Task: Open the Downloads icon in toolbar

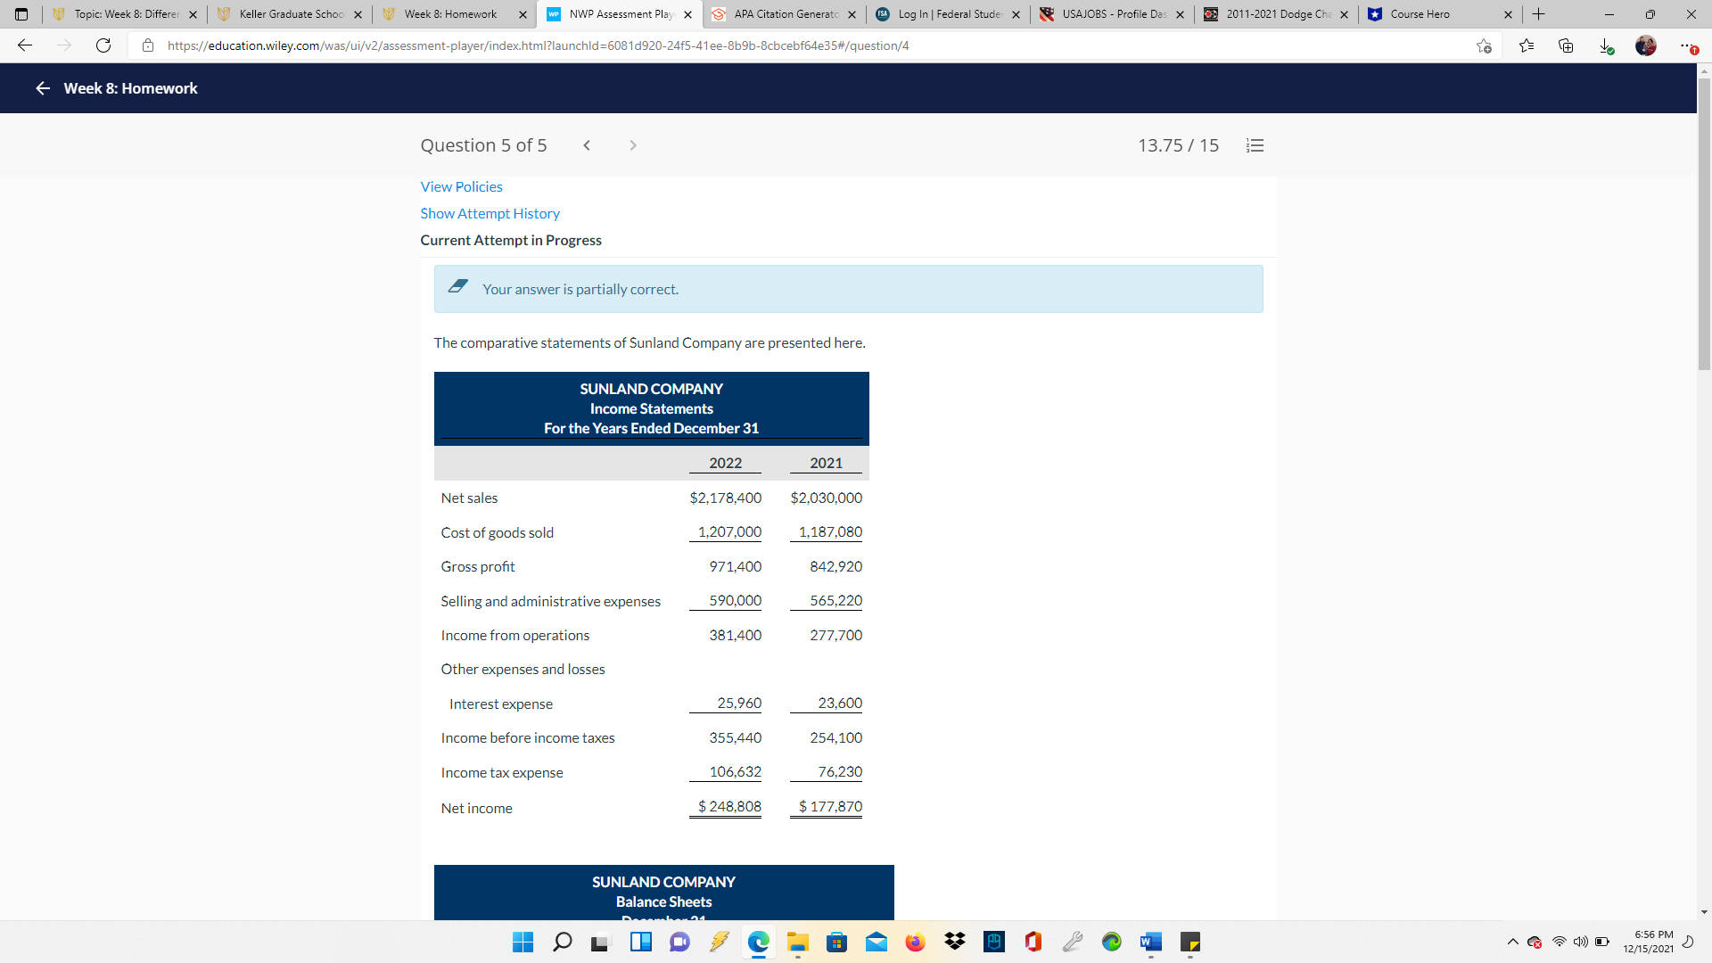Action: pyautogui.click(x=1606, y=45)
